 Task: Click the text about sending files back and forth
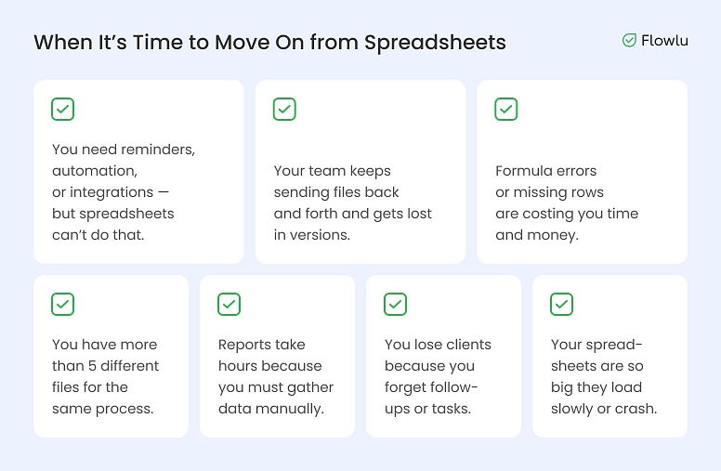352,203
